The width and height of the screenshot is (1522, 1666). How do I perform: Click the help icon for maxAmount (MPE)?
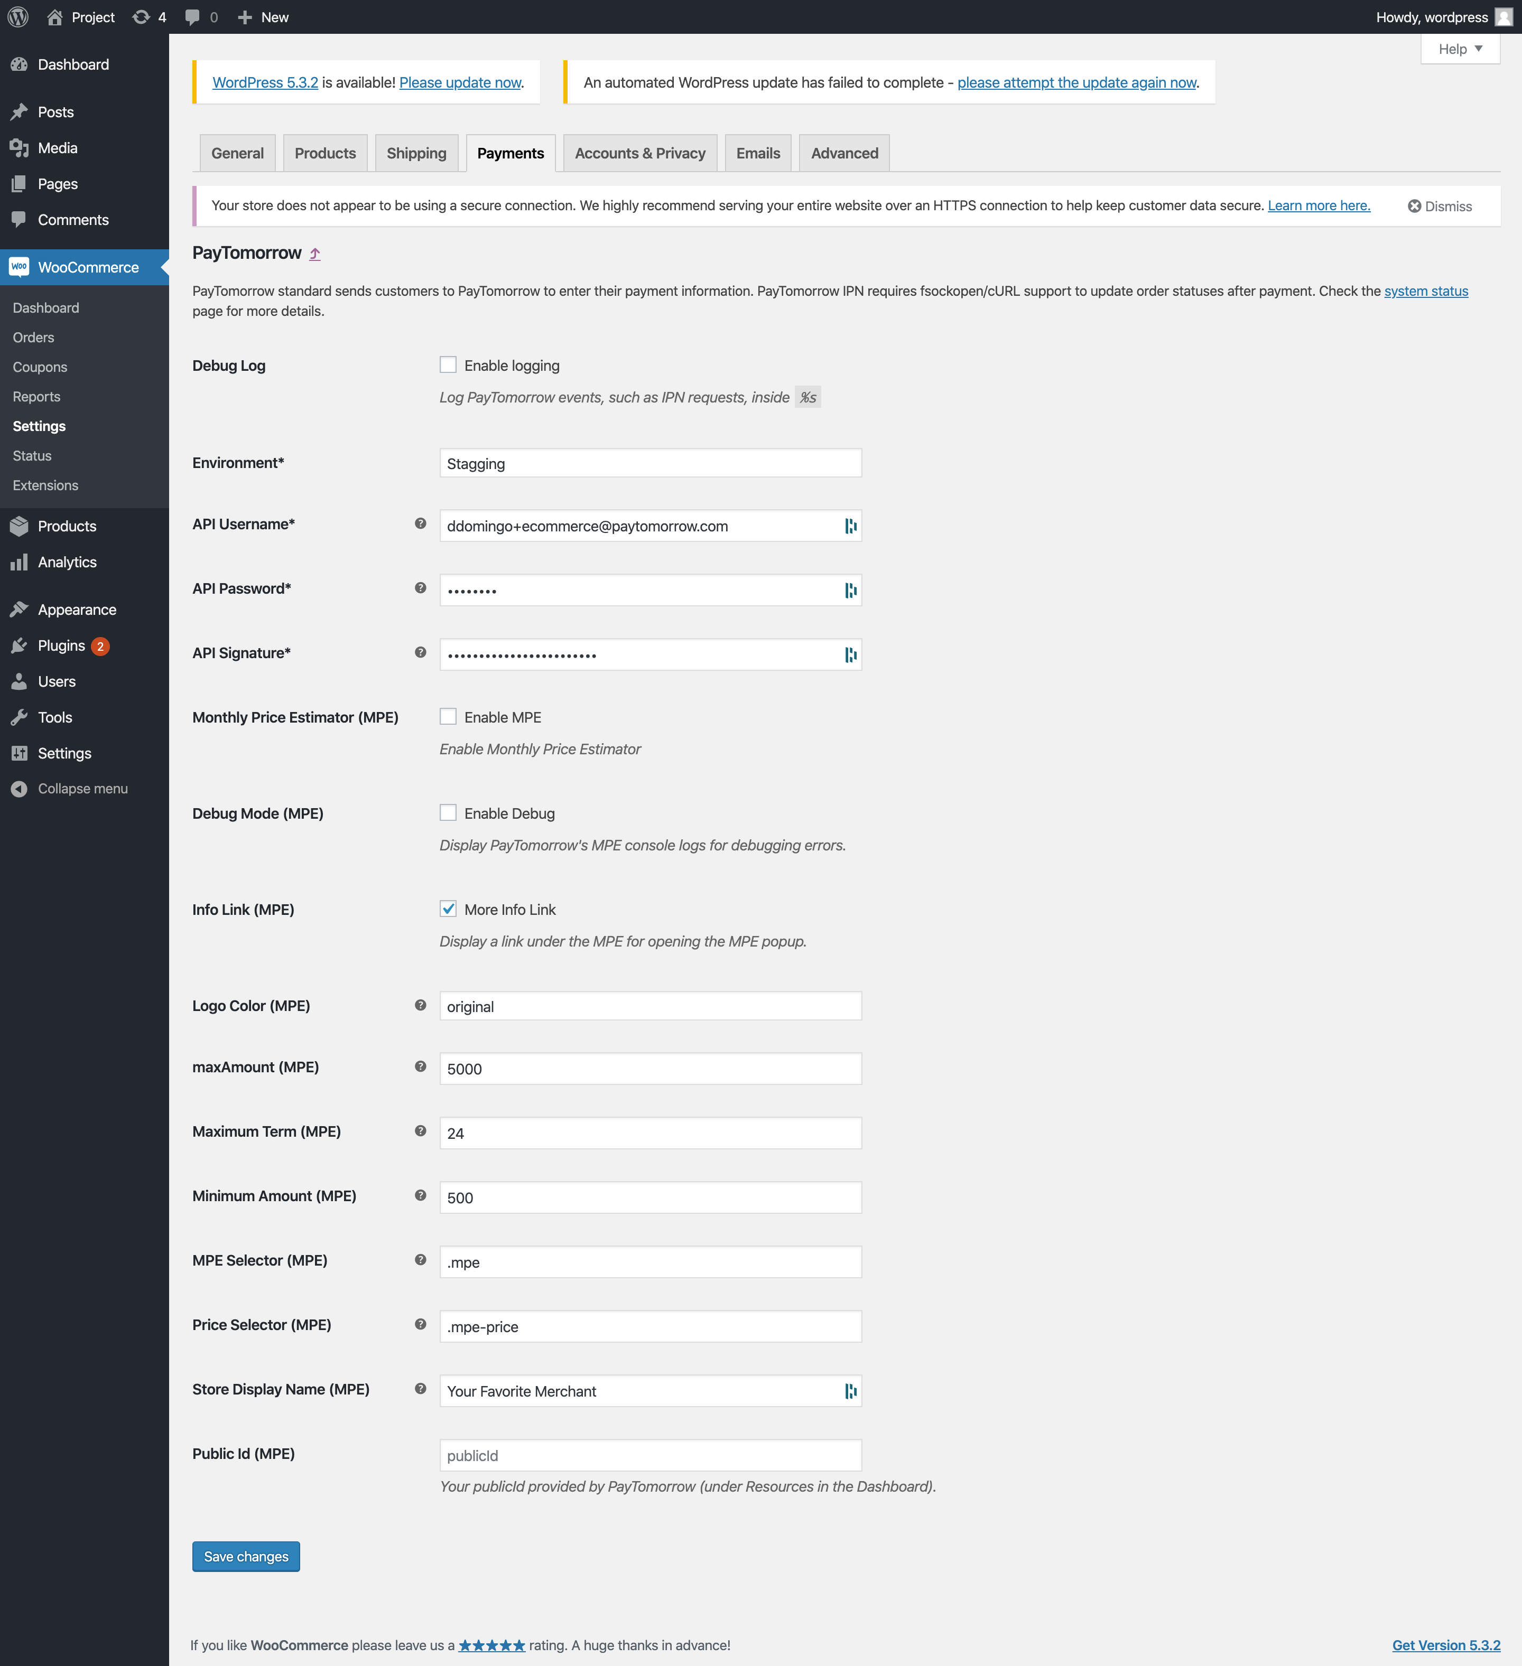pyautogui.click(x=421, y=1066)
